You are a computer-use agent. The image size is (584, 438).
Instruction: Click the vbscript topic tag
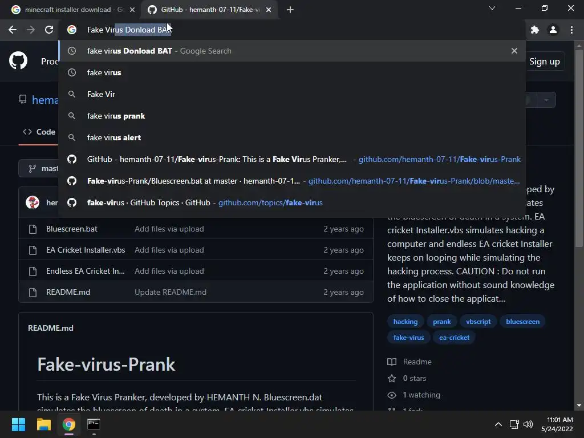point(478,322)
